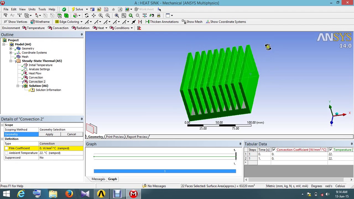Switch to the Print Preview tab
Screen dimensions: 354x199
(x=115, y=137)
